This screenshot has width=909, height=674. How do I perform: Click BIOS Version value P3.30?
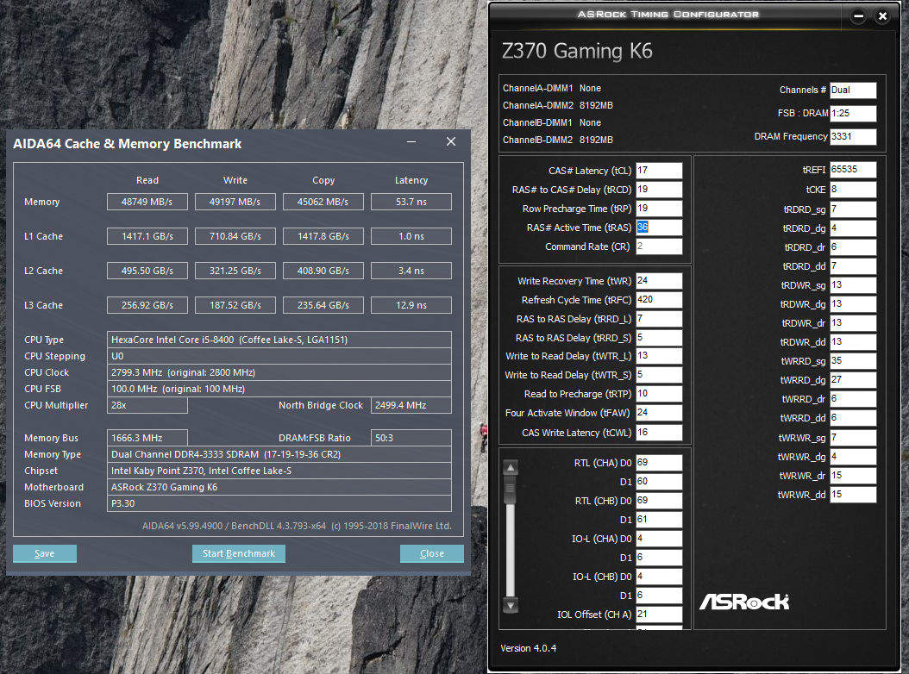click(x=279, y=503)
